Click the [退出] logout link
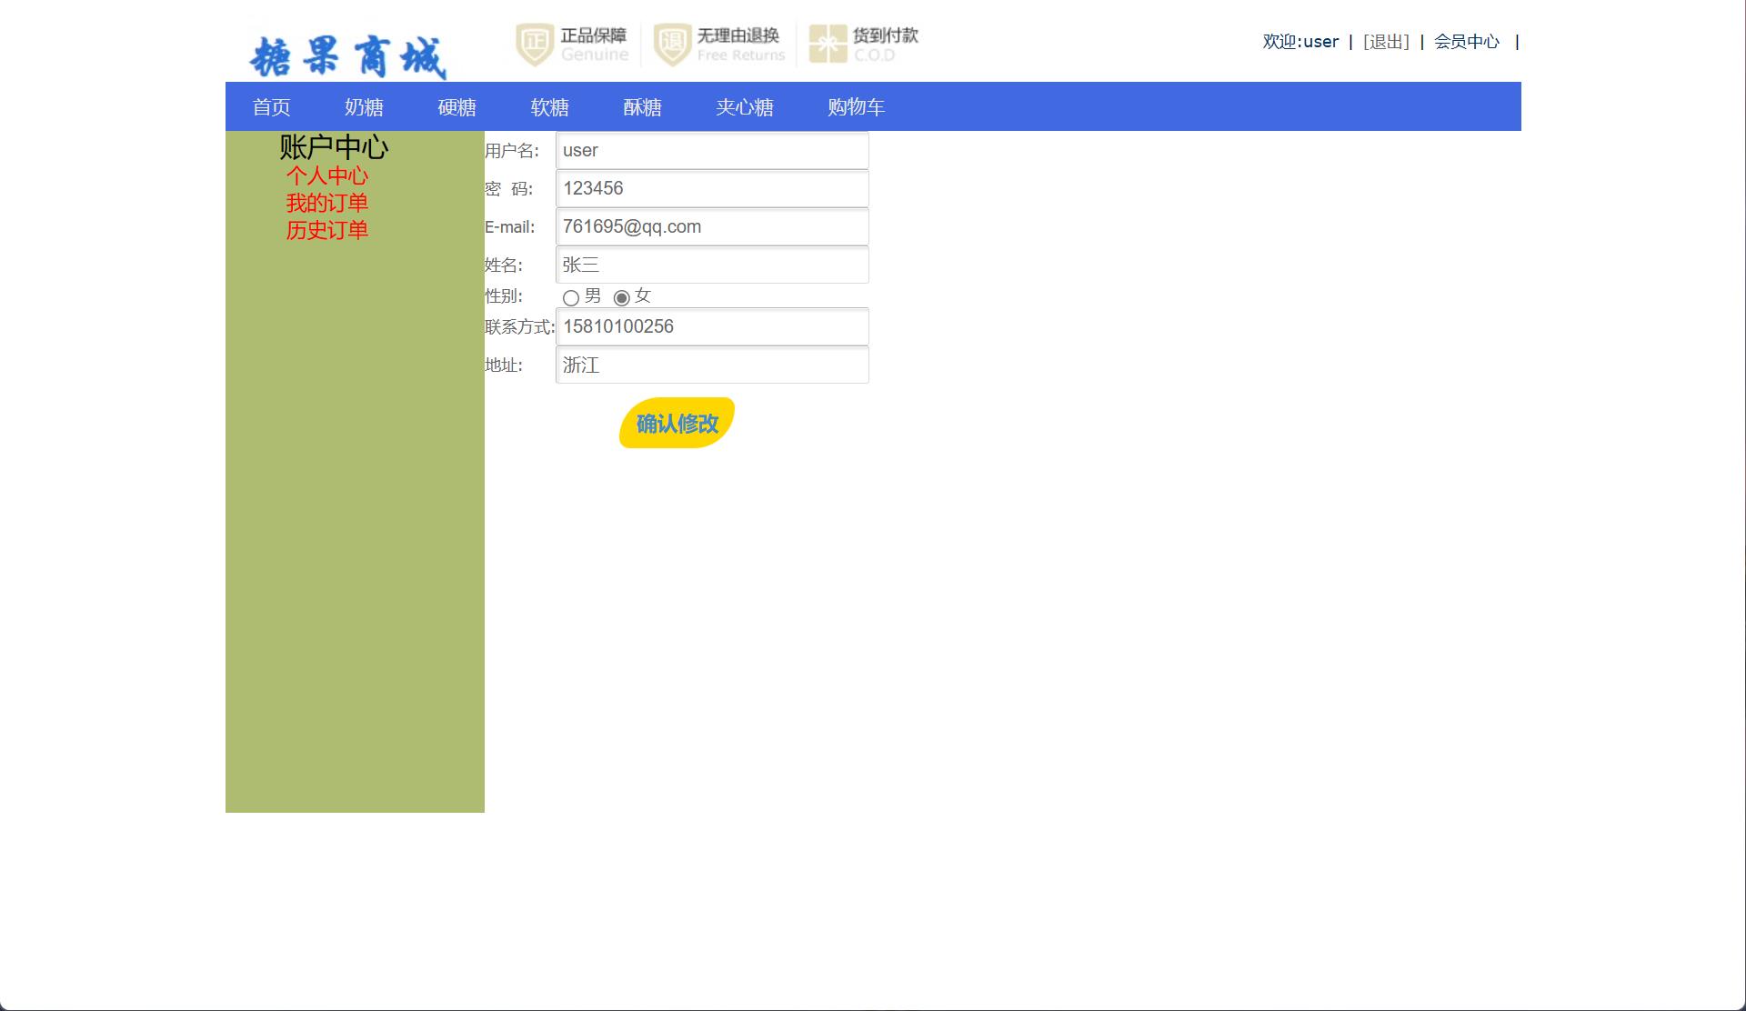The width and height of the screenshot is (1746, 1011). click(1385, 41)
